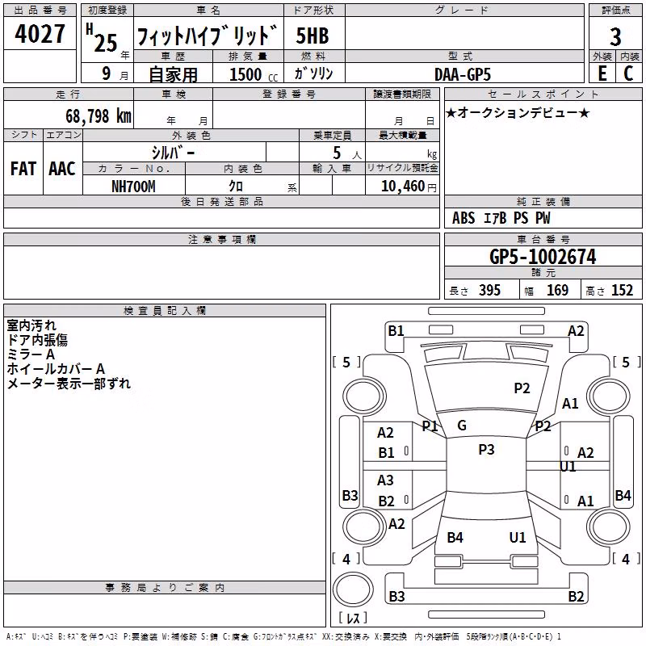Select exterior grade E
Viewport: 646px width, 646px height.
tap(602, 73)
